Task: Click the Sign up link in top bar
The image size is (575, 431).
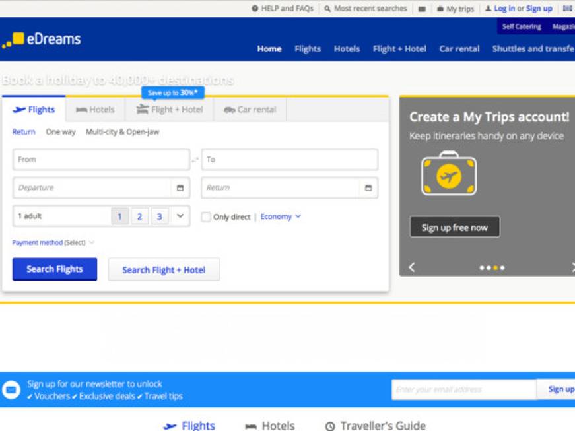Action: click(x=539, y=8)
